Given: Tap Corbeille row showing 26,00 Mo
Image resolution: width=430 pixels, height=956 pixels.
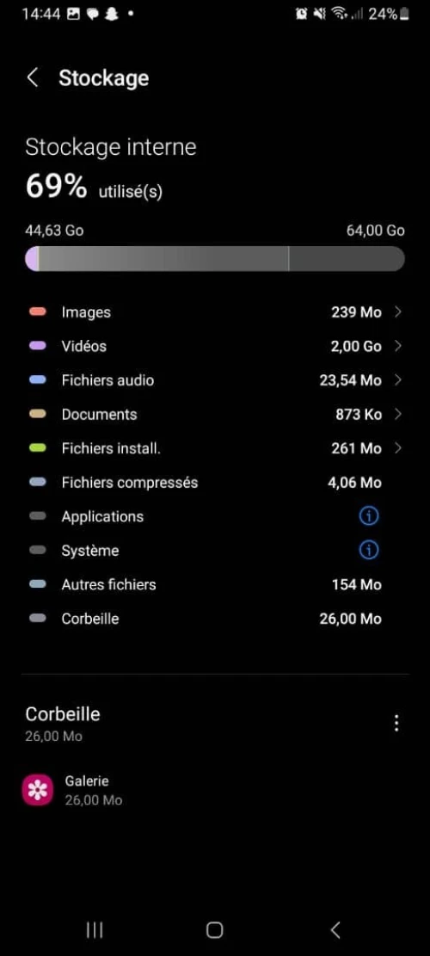Looking at the screenshot, I should click(215, 619).
